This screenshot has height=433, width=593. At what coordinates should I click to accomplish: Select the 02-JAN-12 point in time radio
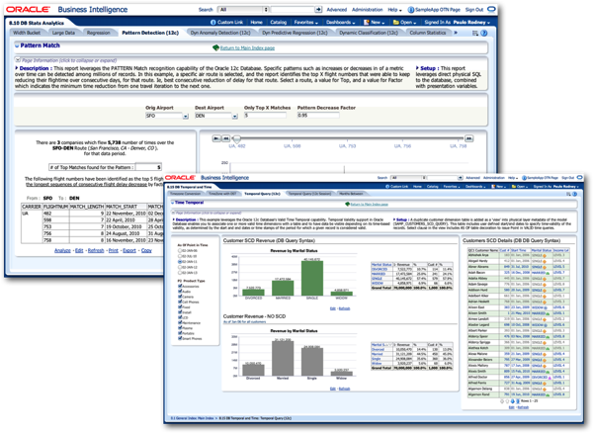click(x=180, y=267)
